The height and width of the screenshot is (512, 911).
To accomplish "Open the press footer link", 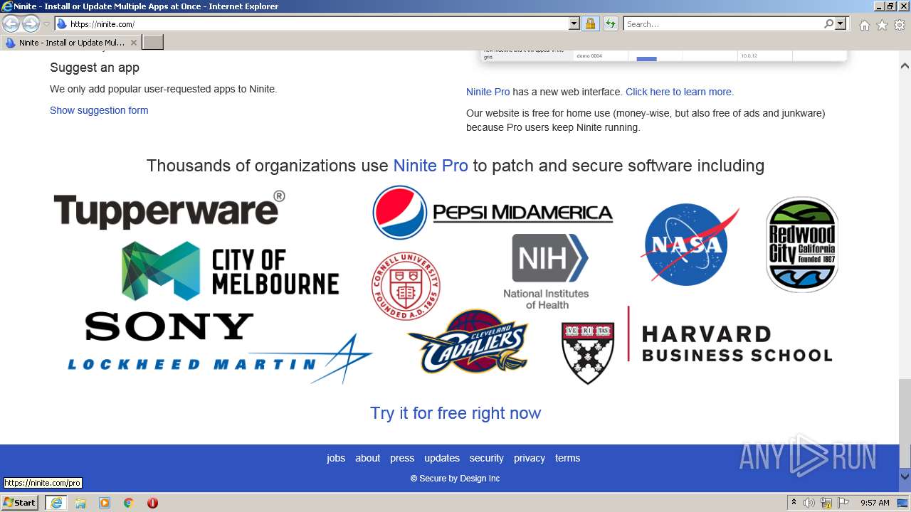I will 402,458.
